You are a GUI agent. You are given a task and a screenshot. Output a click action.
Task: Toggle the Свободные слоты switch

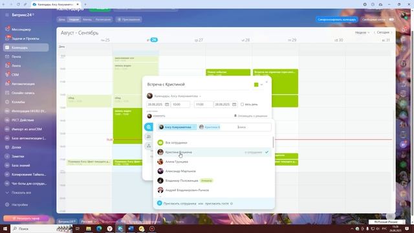(x=391, y=19)
